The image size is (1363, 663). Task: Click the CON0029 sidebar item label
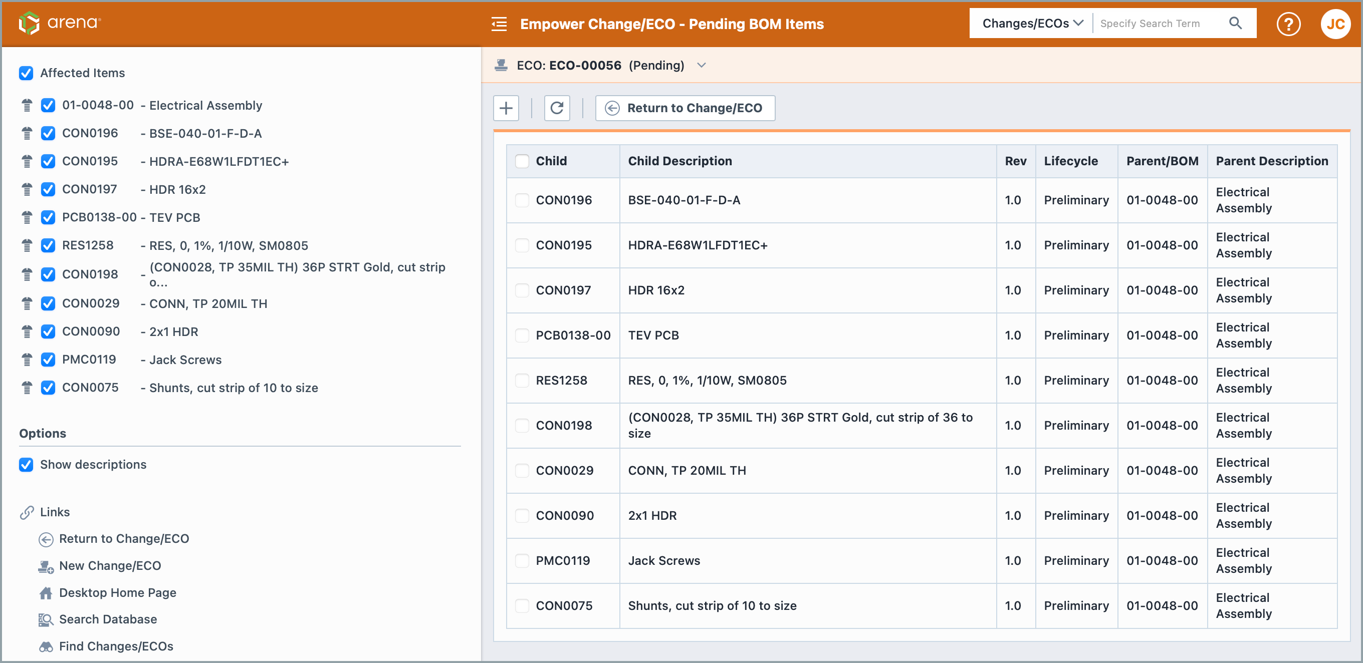coord(91,303)
